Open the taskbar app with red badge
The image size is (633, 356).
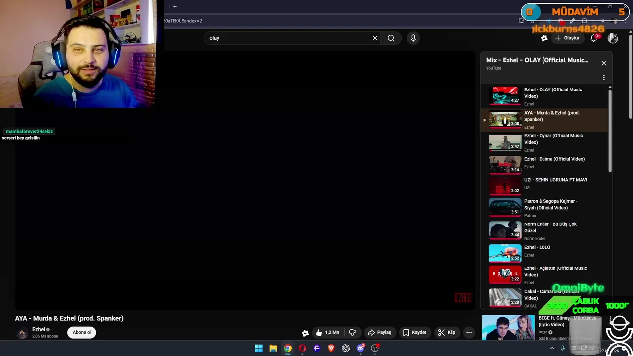(x=375, y=348)
